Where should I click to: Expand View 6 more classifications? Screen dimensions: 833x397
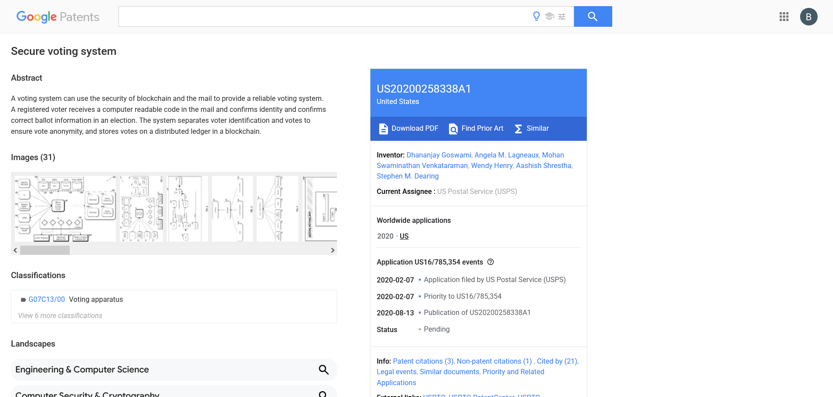60,315
